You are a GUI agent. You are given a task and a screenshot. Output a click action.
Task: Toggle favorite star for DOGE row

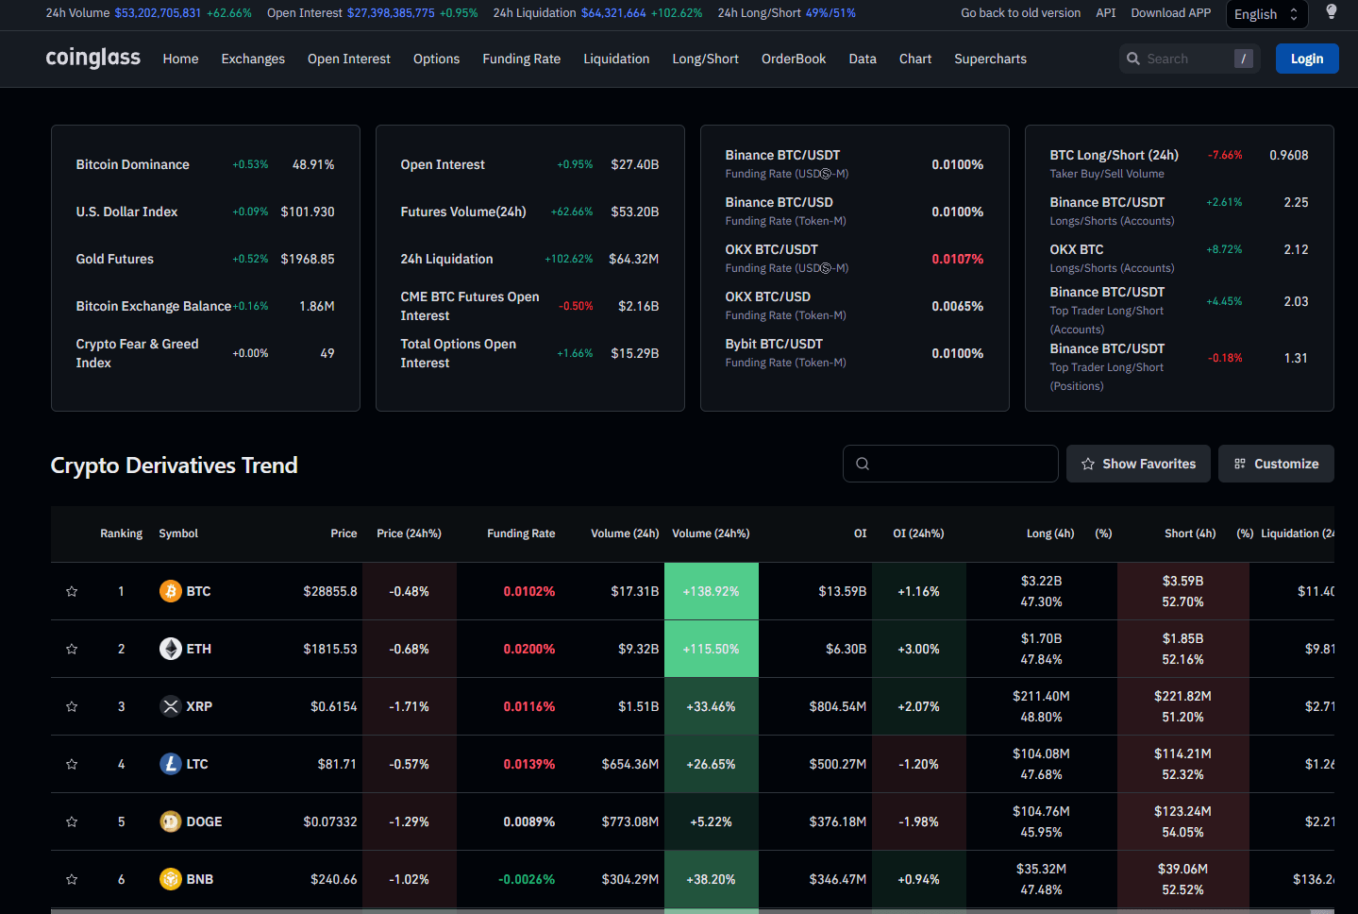click(72, 821)
